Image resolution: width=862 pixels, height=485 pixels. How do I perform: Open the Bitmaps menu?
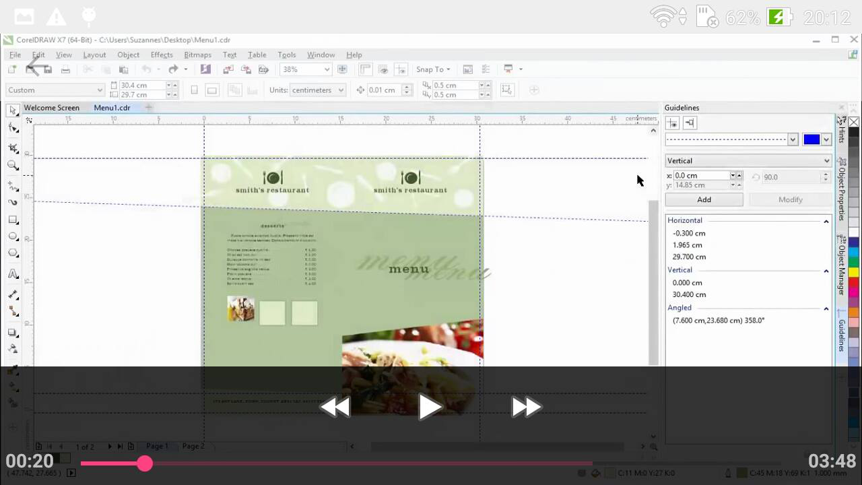197,55
